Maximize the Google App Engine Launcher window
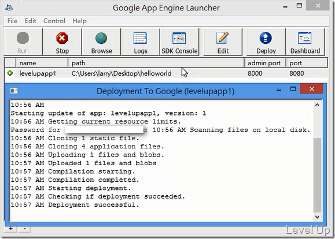 pyautogui.click(x=299, y=6)
